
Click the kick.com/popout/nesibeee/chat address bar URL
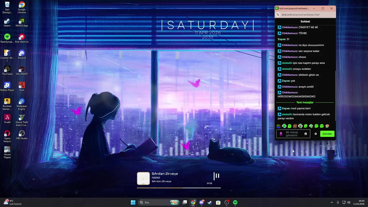[300, 15]
